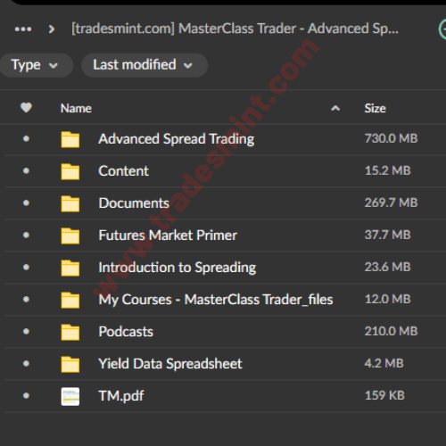Click the Yield Data Spreadsheet folder icon
This screenshot has height=446, width=446.
click(x=70, y=364)
